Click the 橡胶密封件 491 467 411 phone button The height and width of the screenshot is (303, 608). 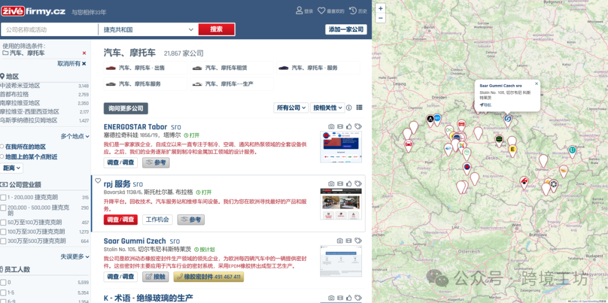209,277
